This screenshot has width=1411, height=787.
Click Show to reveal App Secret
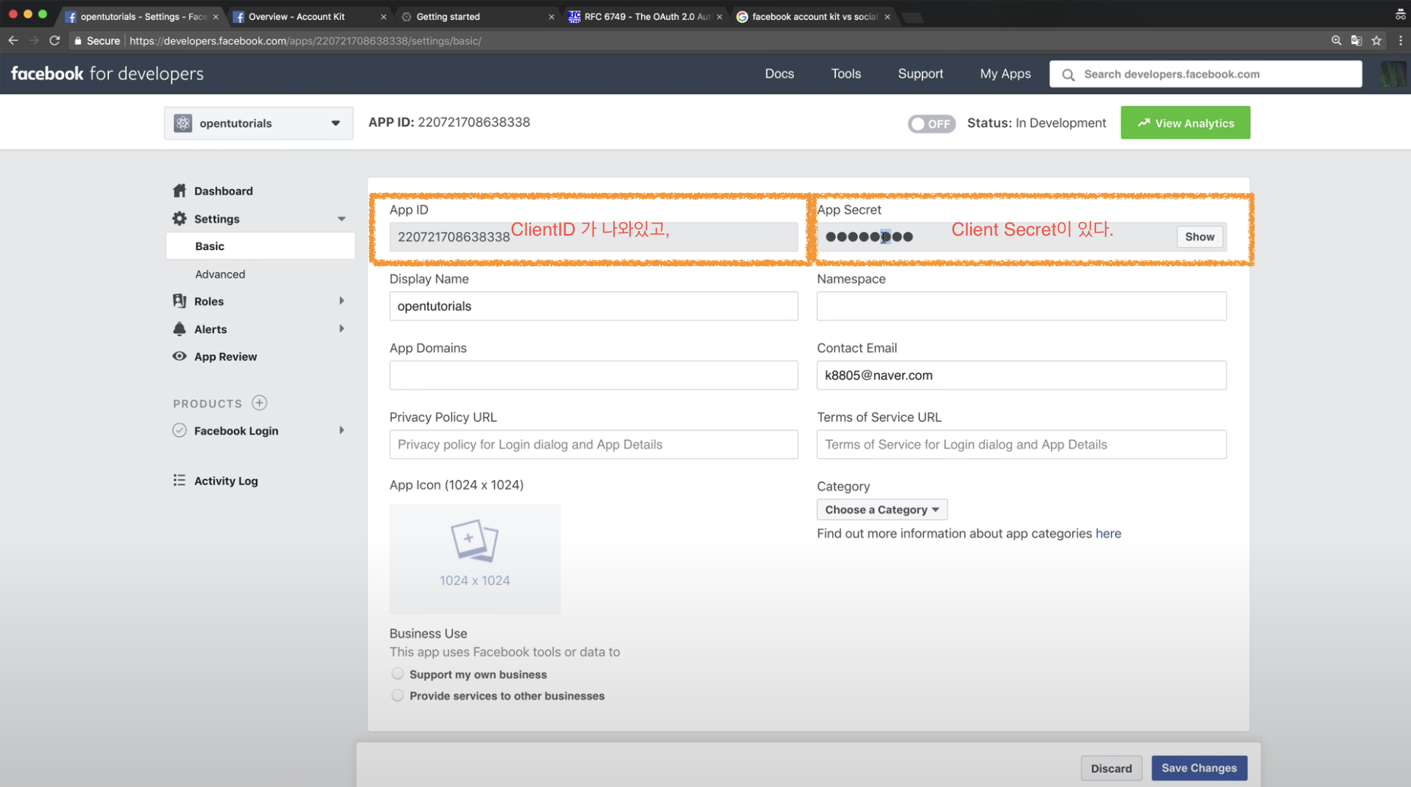click(x=1200, y=237)
